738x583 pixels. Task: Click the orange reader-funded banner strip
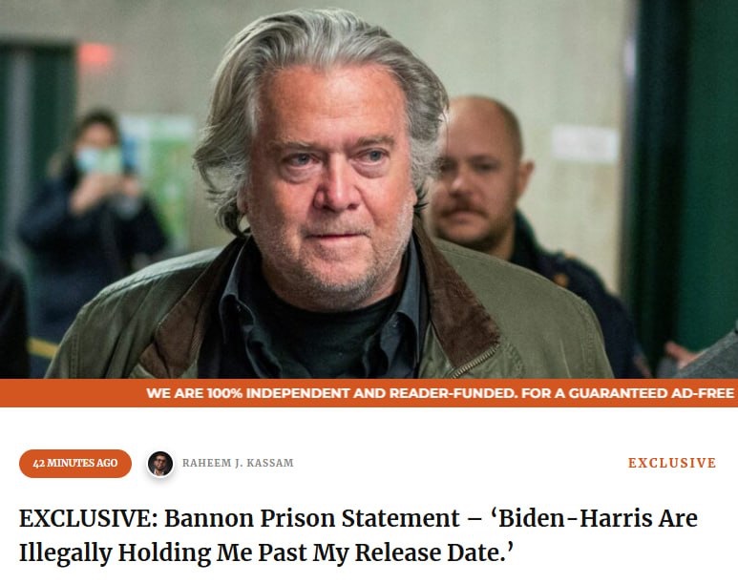click(369, 393)
